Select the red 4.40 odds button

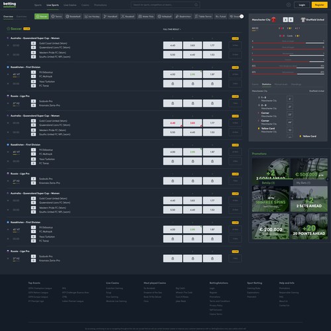point(173,123)
